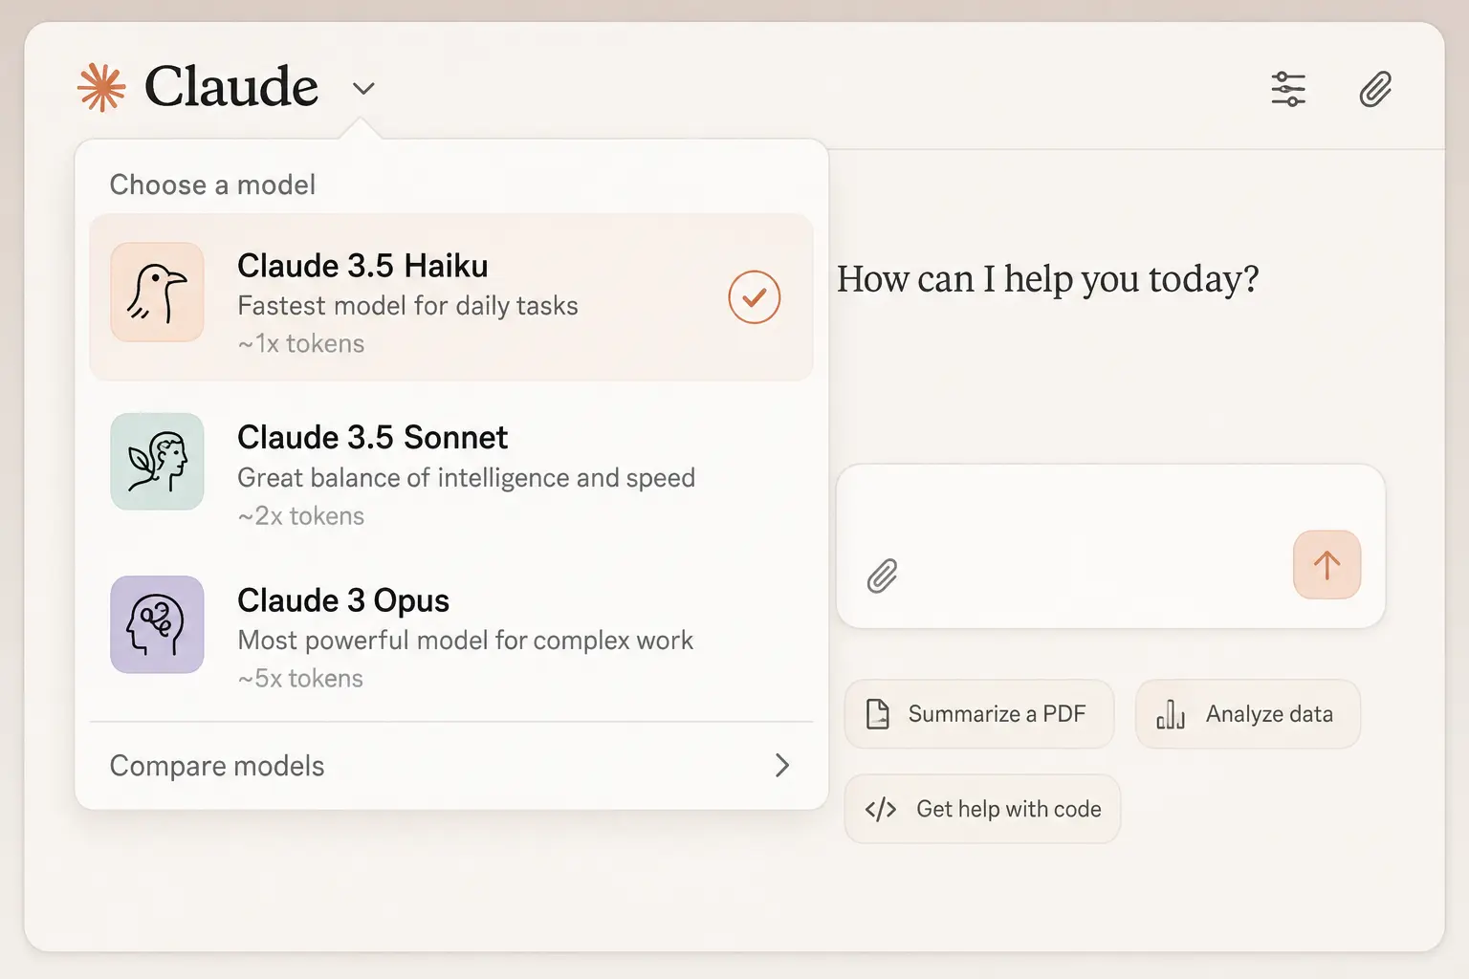Image resolution: width=1469 pixels, height=979 pixels.
Task: Click the Summarize a PDF suggestion
Action: (x=979, y=714)
